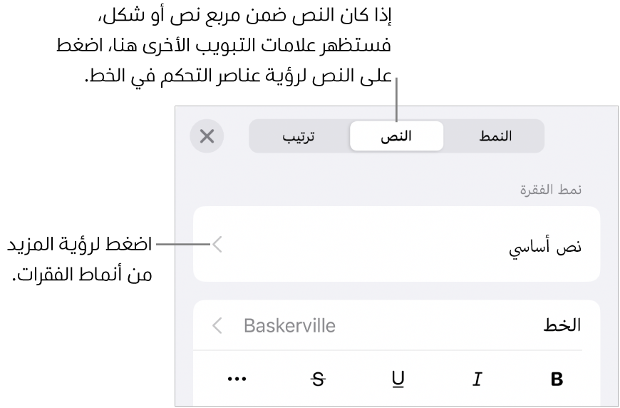The height and width of the screenshot is (408, 620).
Task: Click the Baskerville font name
Action: (289, 326)
